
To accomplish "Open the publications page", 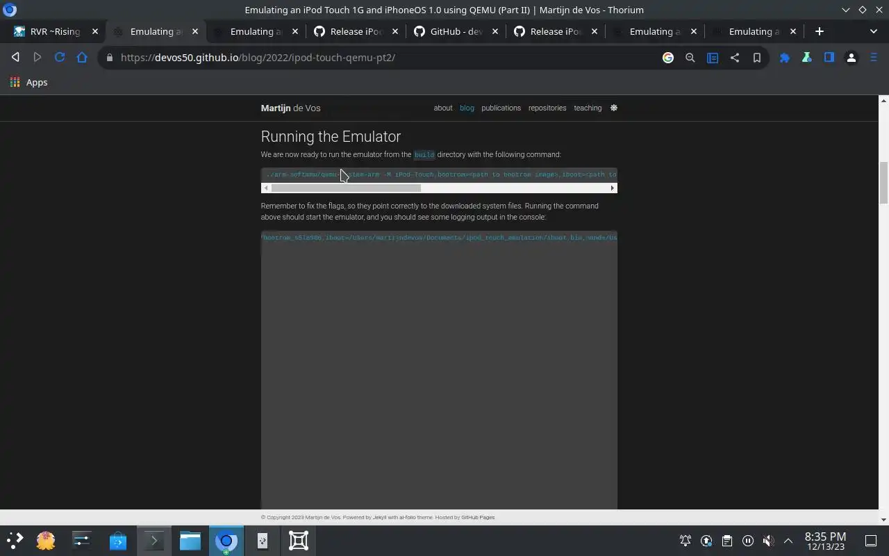I will (501, 108).
